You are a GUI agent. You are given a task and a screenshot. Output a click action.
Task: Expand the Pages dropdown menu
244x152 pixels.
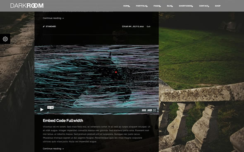[x=157, y=6]
